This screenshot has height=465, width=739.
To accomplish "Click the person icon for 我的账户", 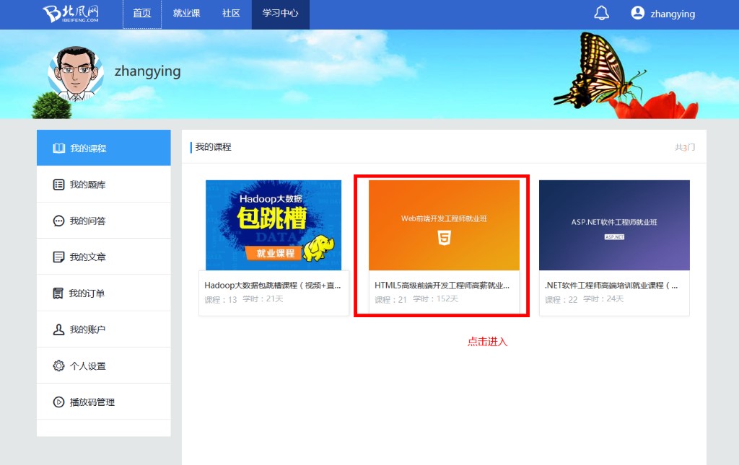I will click(58, 329).
